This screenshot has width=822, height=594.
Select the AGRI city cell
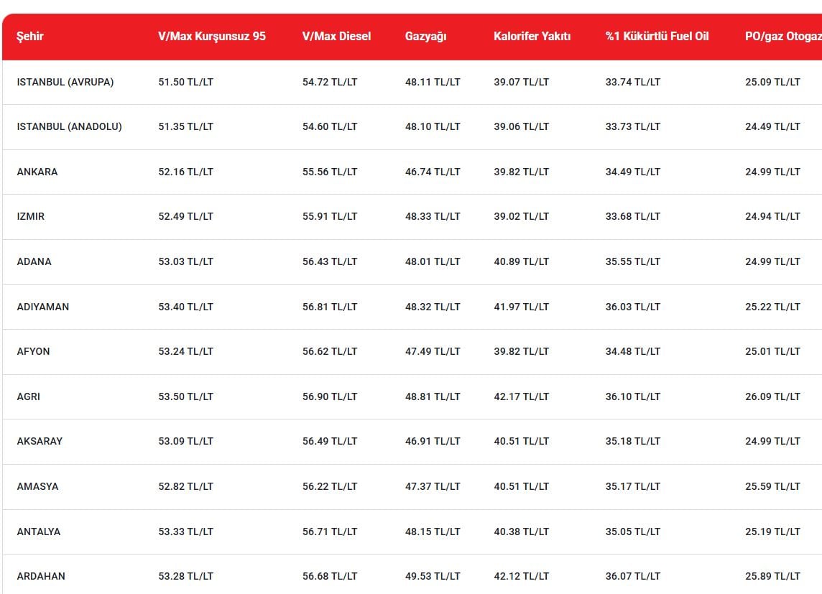[x=28, y=396]
